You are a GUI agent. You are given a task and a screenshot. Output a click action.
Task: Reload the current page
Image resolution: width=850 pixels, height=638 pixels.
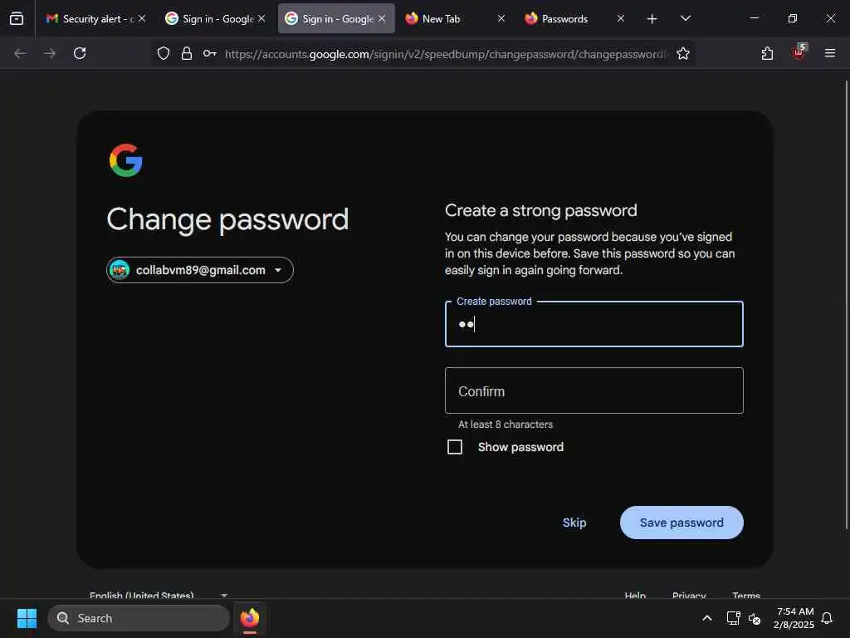(80, 53)
